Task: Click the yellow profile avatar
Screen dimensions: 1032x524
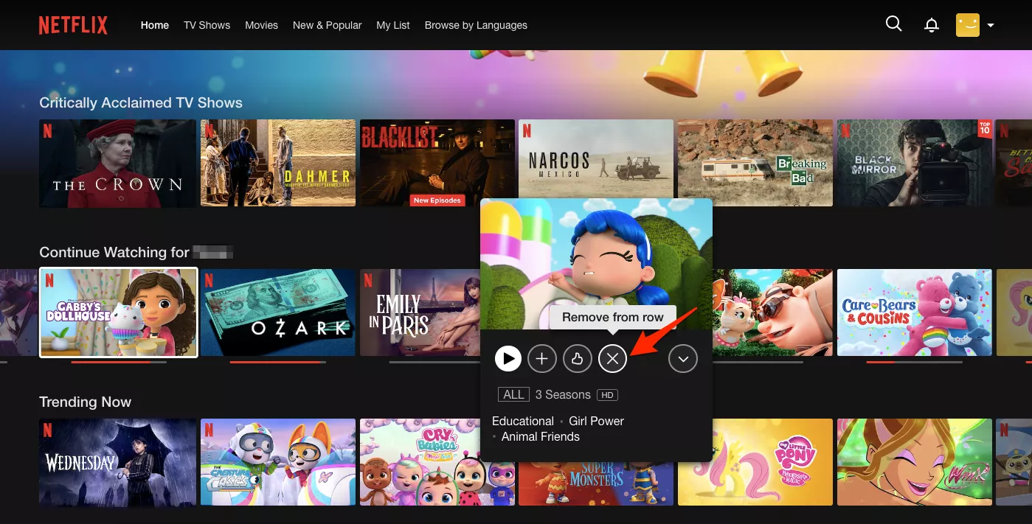Action: pos(968,25)
